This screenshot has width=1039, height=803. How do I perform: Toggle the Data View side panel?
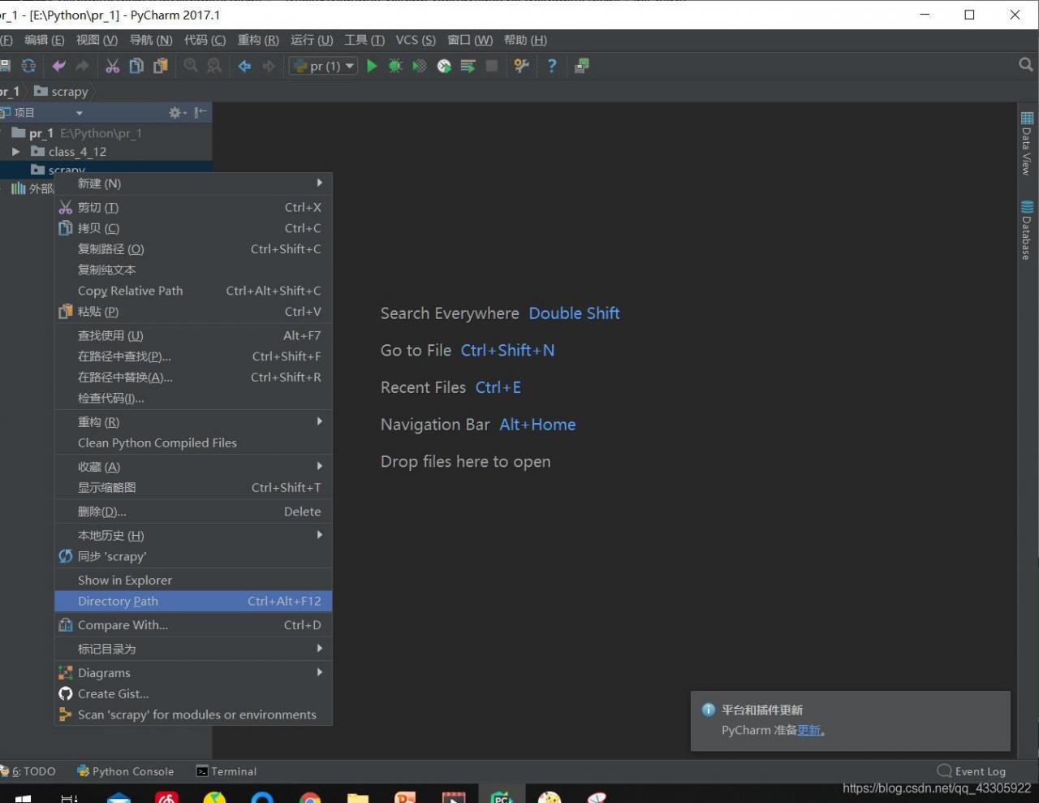[1027, 144]
